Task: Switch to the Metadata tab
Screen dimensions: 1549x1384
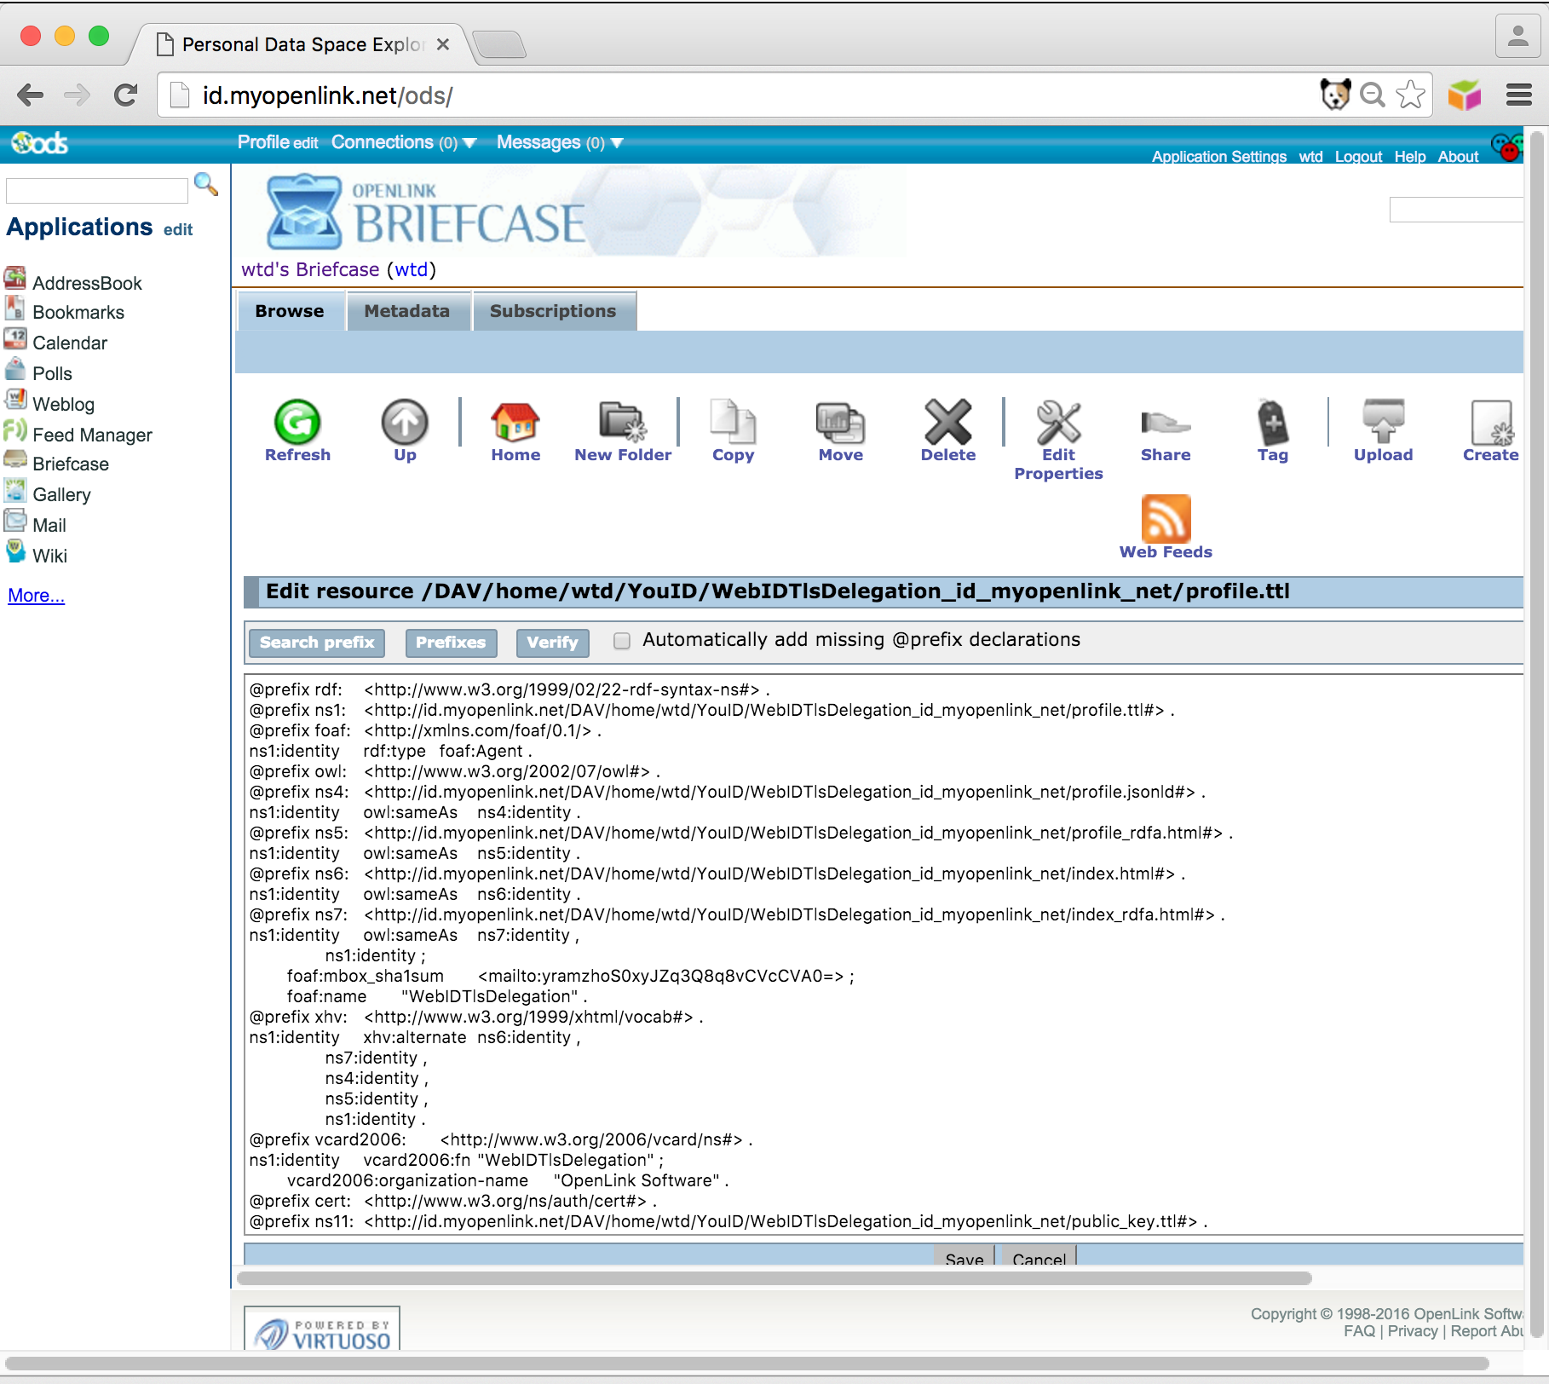Action: 406,311
